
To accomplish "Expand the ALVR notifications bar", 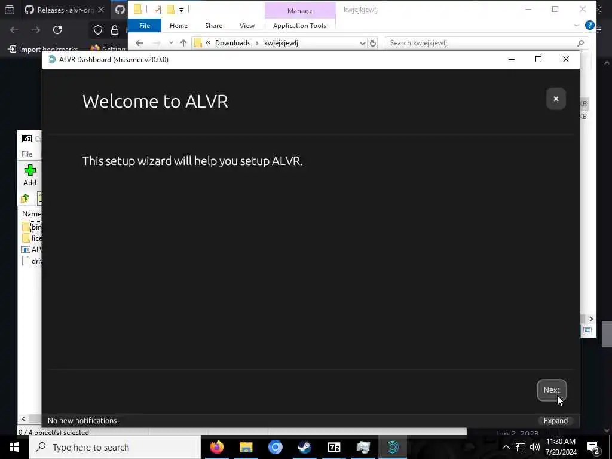I will [x=555, y=420].
